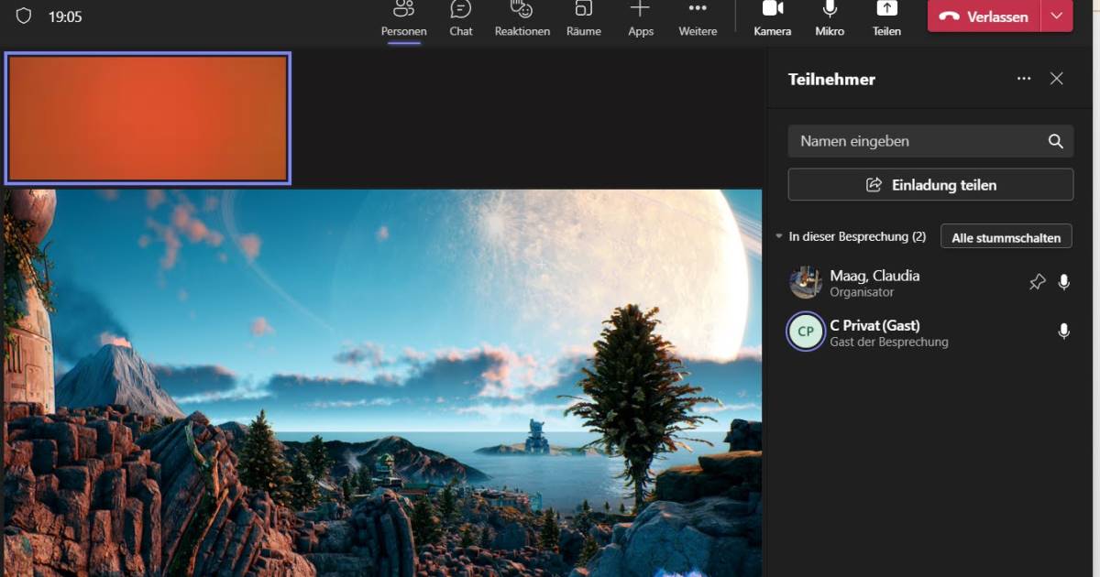
Task: Open the Reaktionen menu
Action: click(x=521, y=16)
